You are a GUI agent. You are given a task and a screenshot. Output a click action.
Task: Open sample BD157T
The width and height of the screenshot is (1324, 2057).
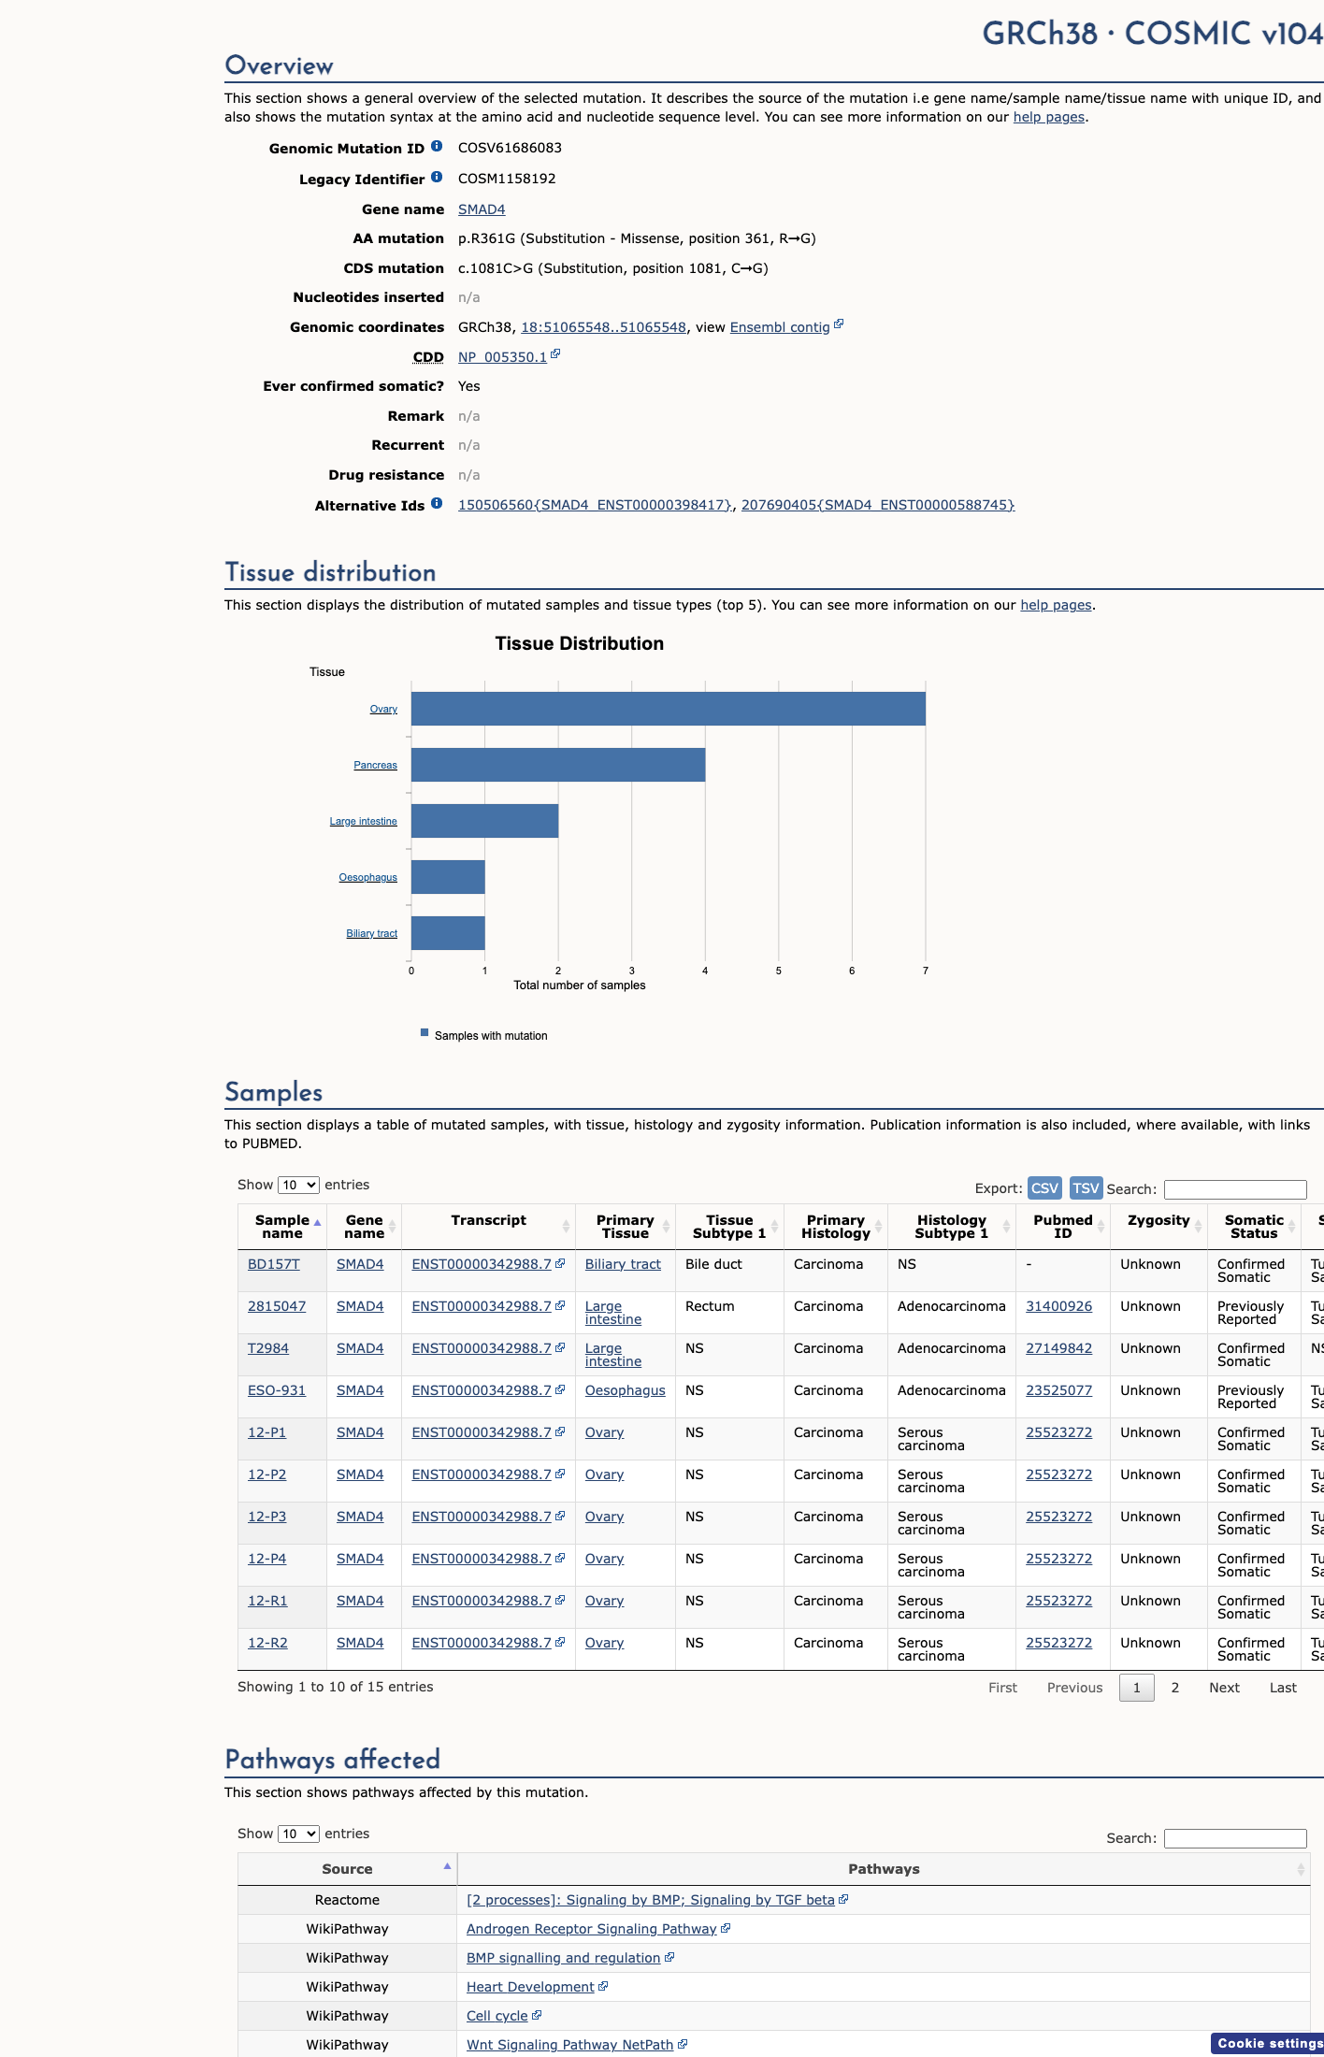pyautogui.click(x=274, y=1264)
